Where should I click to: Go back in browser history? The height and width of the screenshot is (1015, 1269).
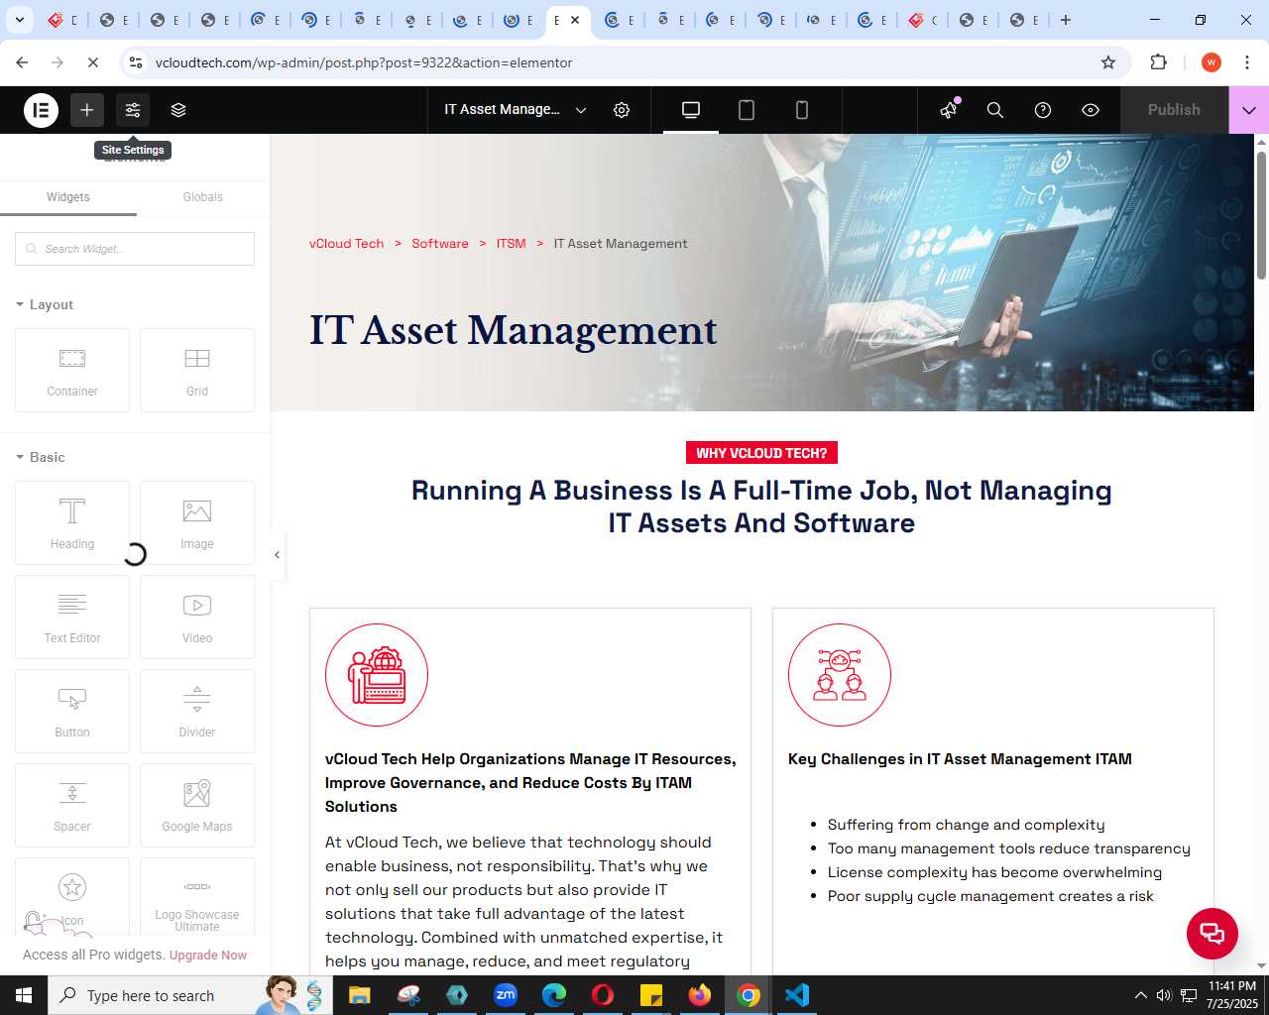tap(22, 62)
